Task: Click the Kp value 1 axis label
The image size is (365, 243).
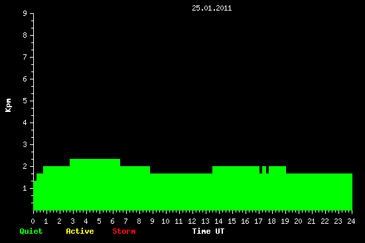Action: point(25,188)
